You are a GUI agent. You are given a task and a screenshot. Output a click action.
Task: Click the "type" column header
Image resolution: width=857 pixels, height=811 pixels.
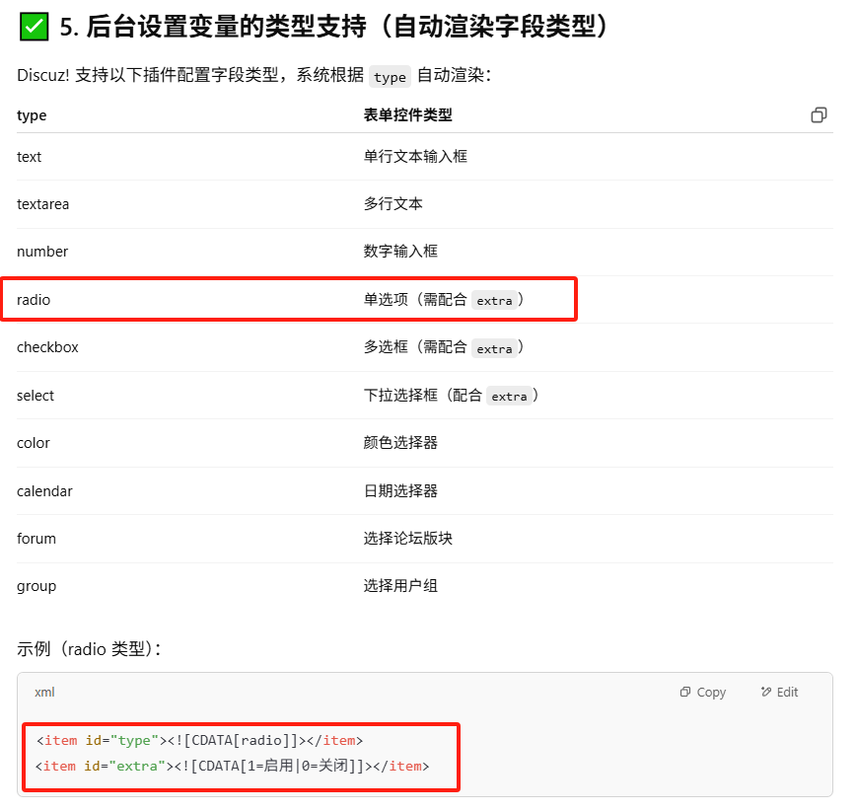coord(32,115)
